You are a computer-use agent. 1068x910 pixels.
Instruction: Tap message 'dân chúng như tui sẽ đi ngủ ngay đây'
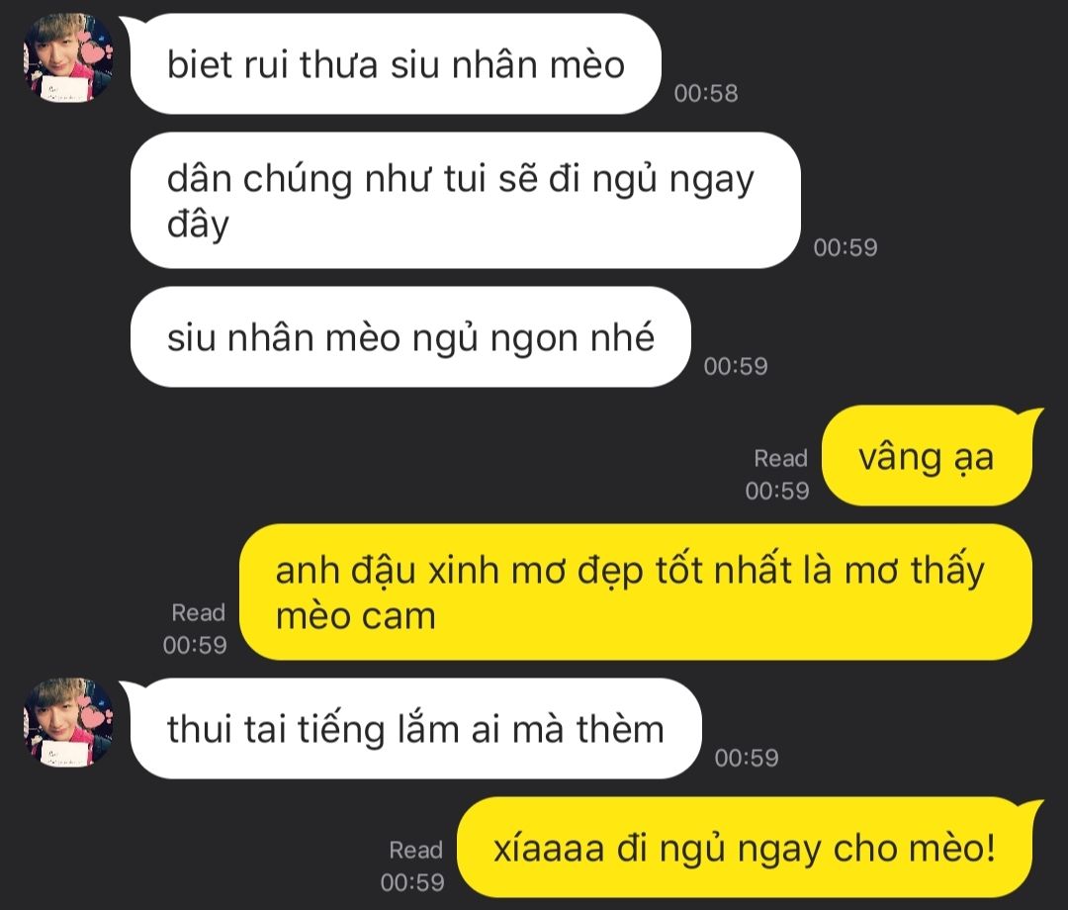click(465, 200)
